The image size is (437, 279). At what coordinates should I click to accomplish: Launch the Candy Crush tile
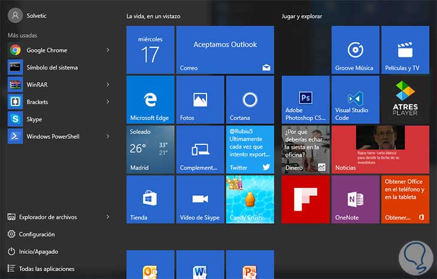tap(250, 199)
